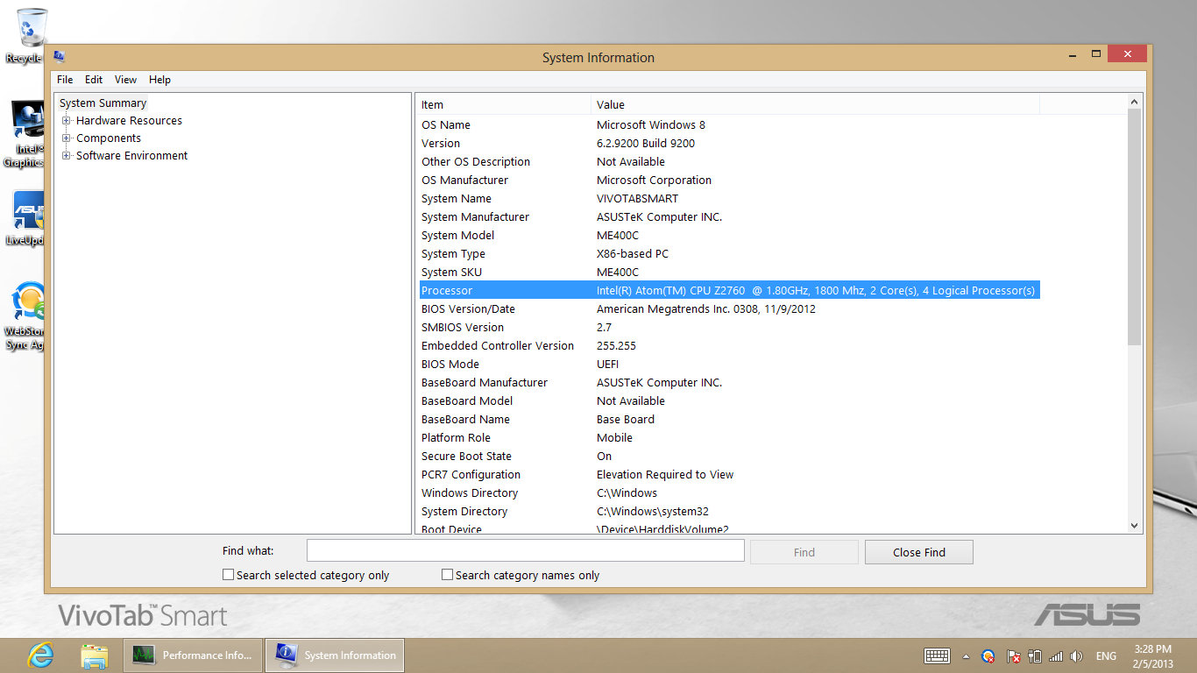Click in the Find what text field
The image size is (1197, 673).
(x=526, y=550)
